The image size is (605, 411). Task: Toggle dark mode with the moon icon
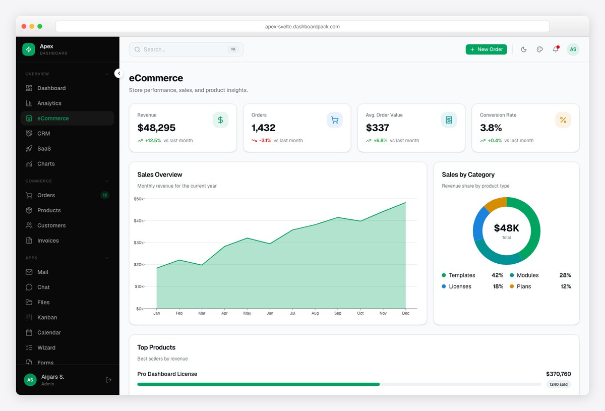pos(523,49)
